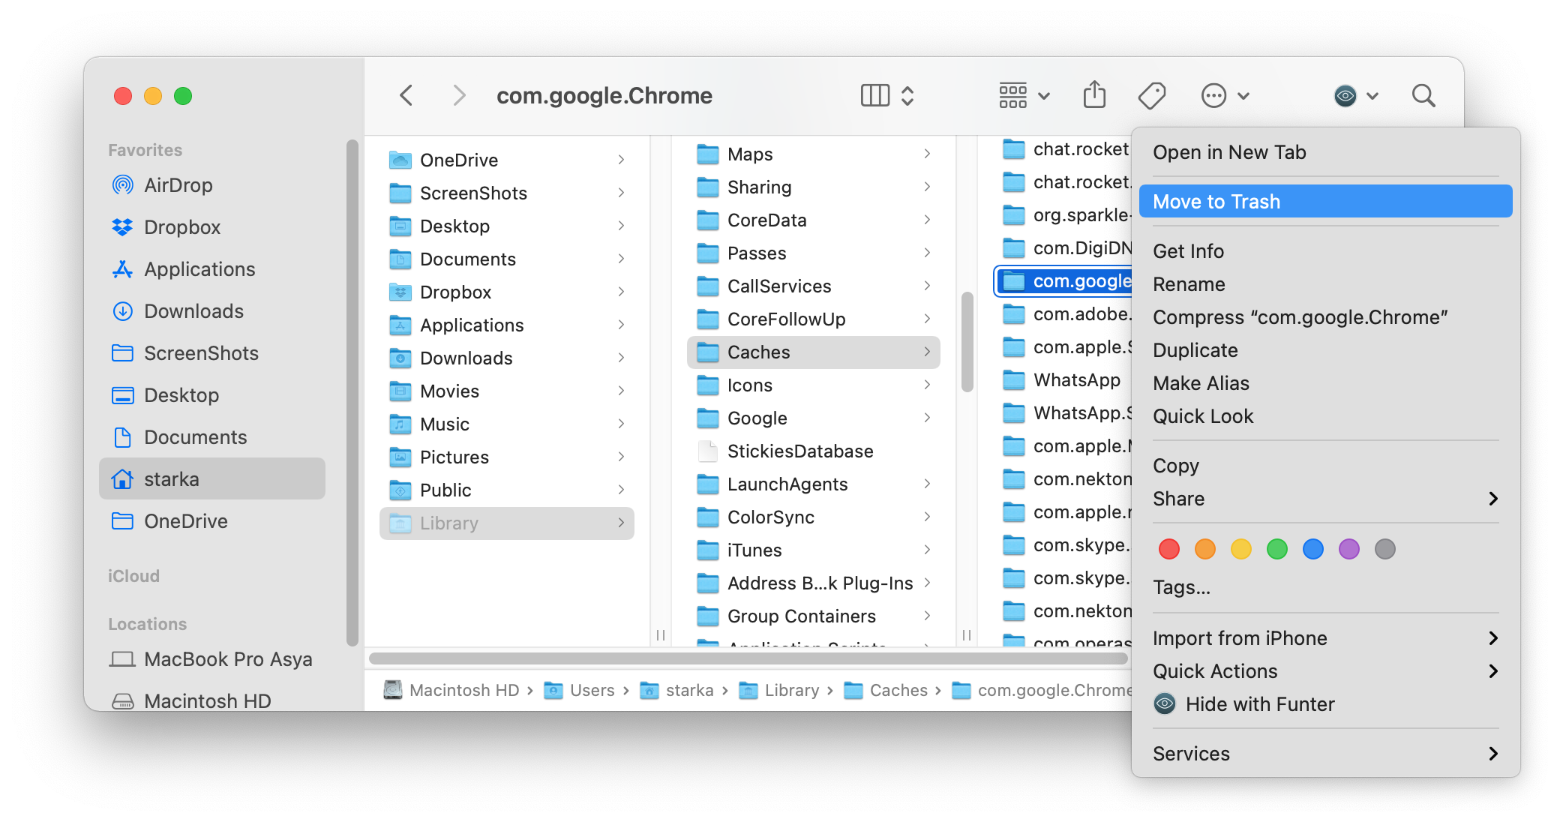The height and width of the screenshot is (822, 1548).
Task: Click the Dropbox icon in sidebar
Action: (x=121, y=227)
